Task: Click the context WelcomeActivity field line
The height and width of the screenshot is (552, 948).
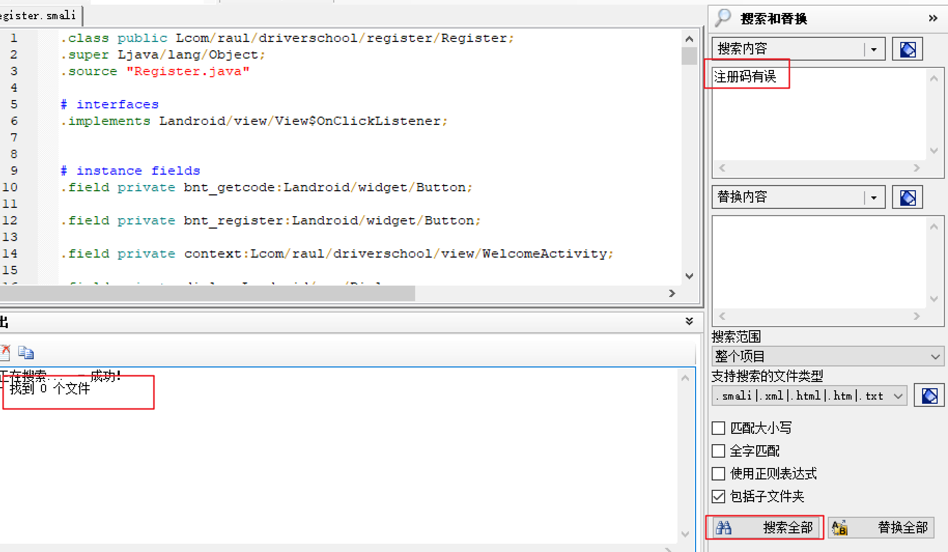Action: point(337,254)
